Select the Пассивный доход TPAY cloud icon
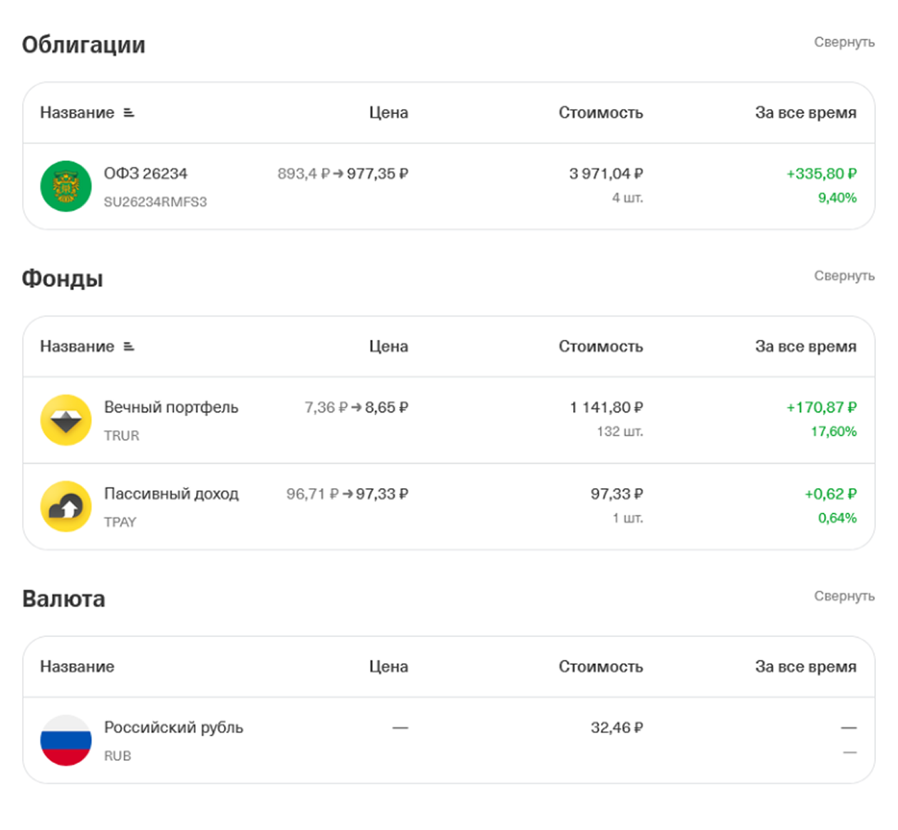 66,507
